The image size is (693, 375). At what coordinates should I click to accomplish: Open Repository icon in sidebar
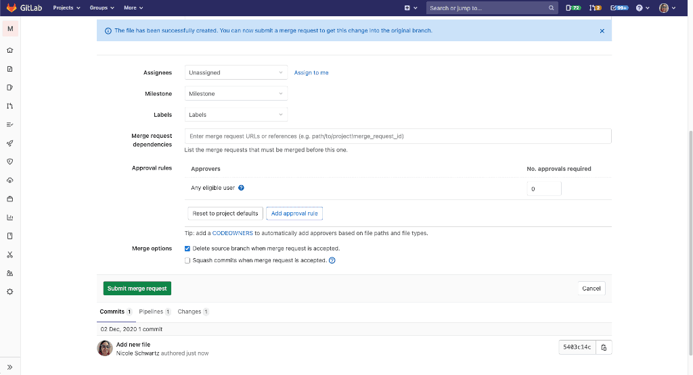click(x=9, y=69)
